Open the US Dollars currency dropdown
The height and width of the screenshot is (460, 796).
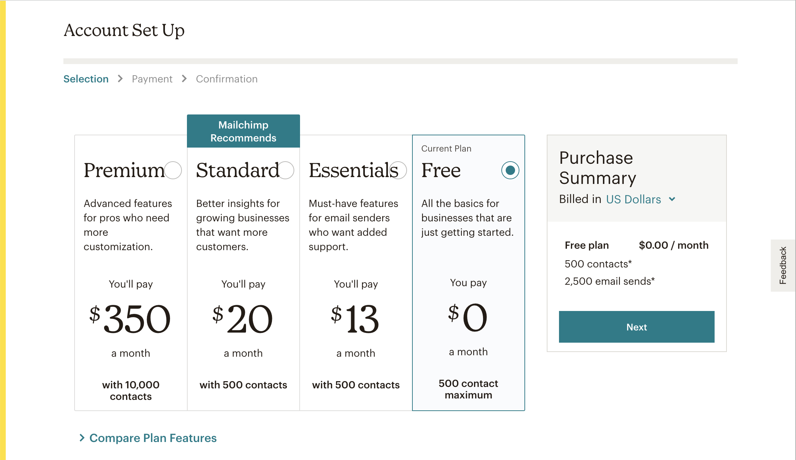point(634,199)
